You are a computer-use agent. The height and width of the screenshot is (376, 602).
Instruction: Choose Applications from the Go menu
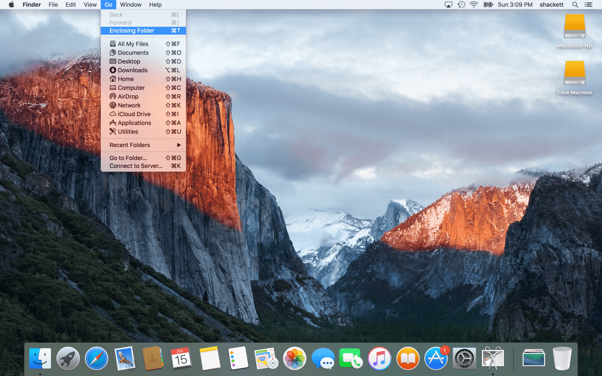[134, 123]
